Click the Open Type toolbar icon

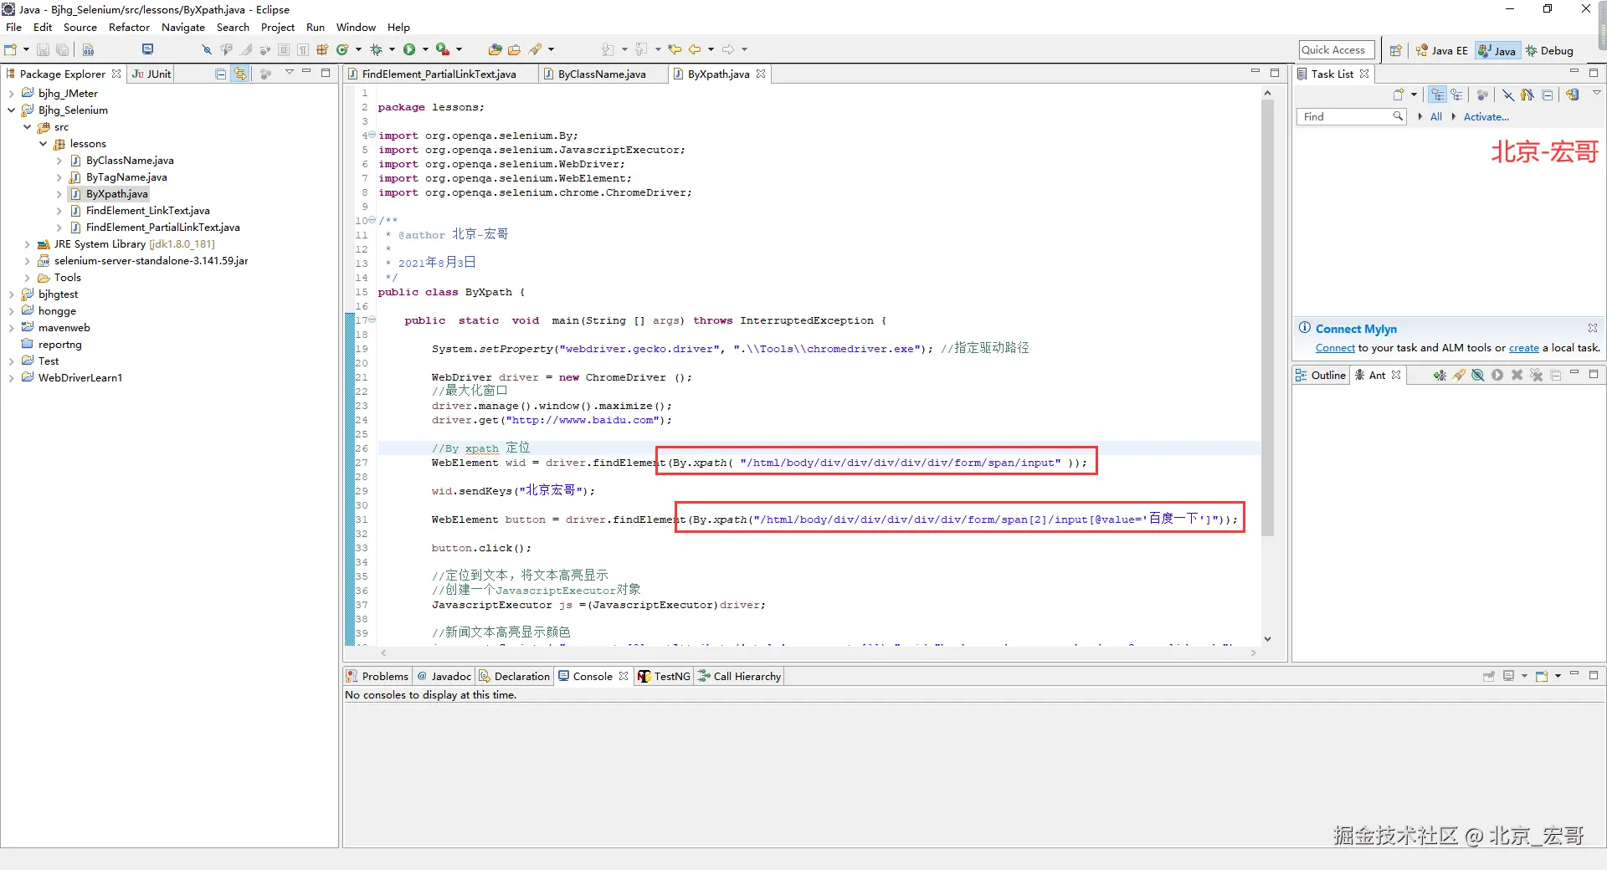495,50
